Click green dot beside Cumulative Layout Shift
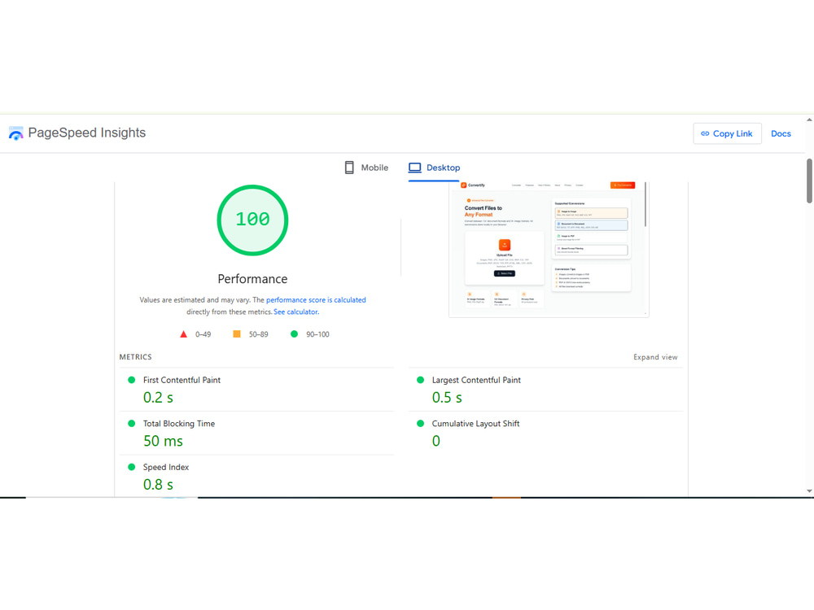The height and width of the screenshot is (610, 814). tap(421, 423)
